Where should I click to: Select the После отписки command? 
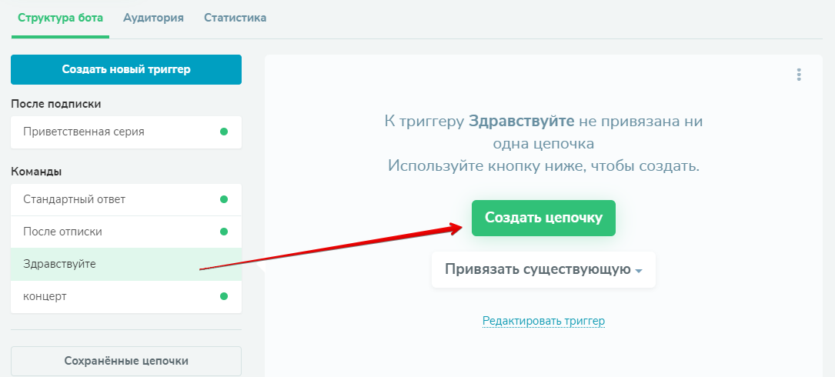coord(126,232)
